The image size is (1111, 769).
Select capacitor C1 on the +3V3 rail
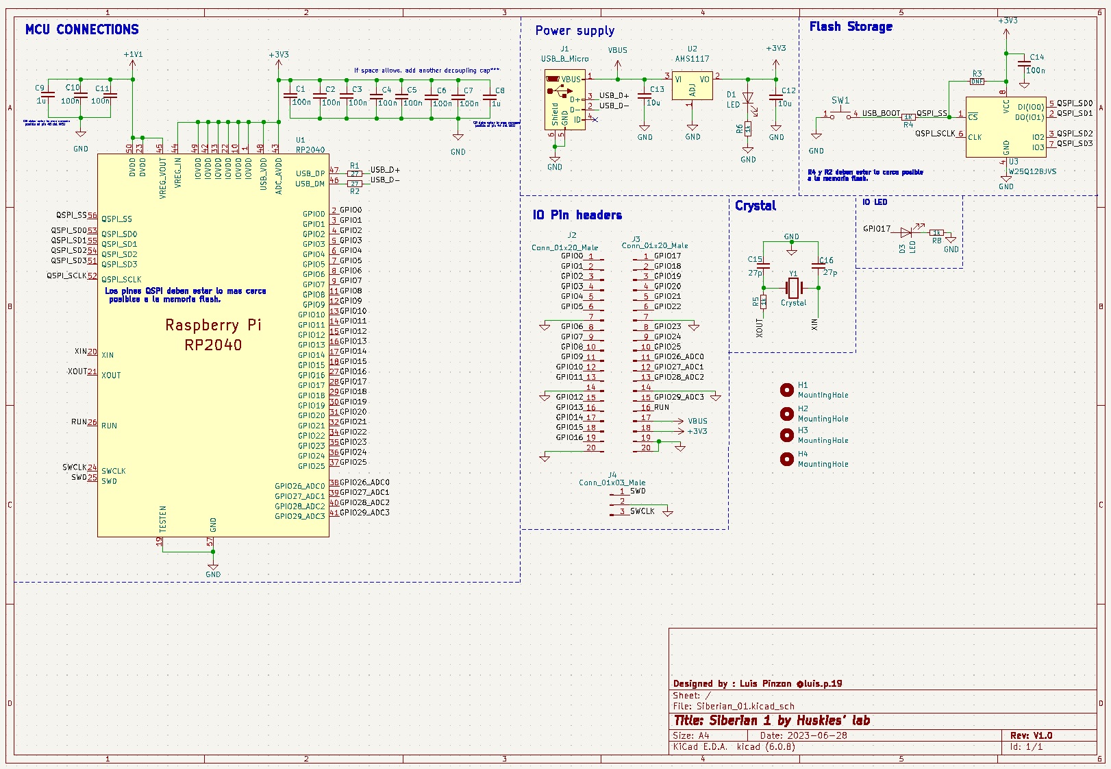point(289,97)
